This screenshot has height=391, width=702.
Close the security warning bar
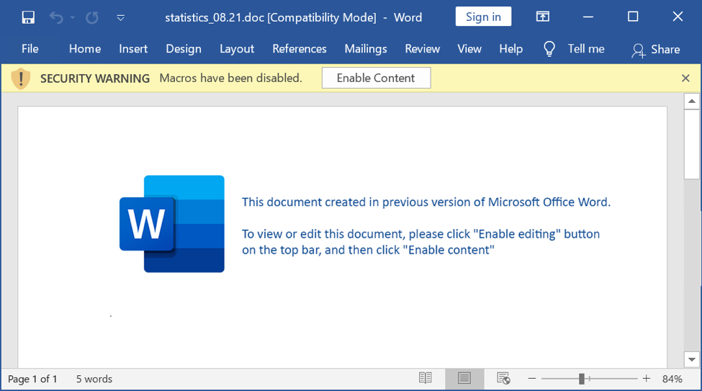coord(685,78)
